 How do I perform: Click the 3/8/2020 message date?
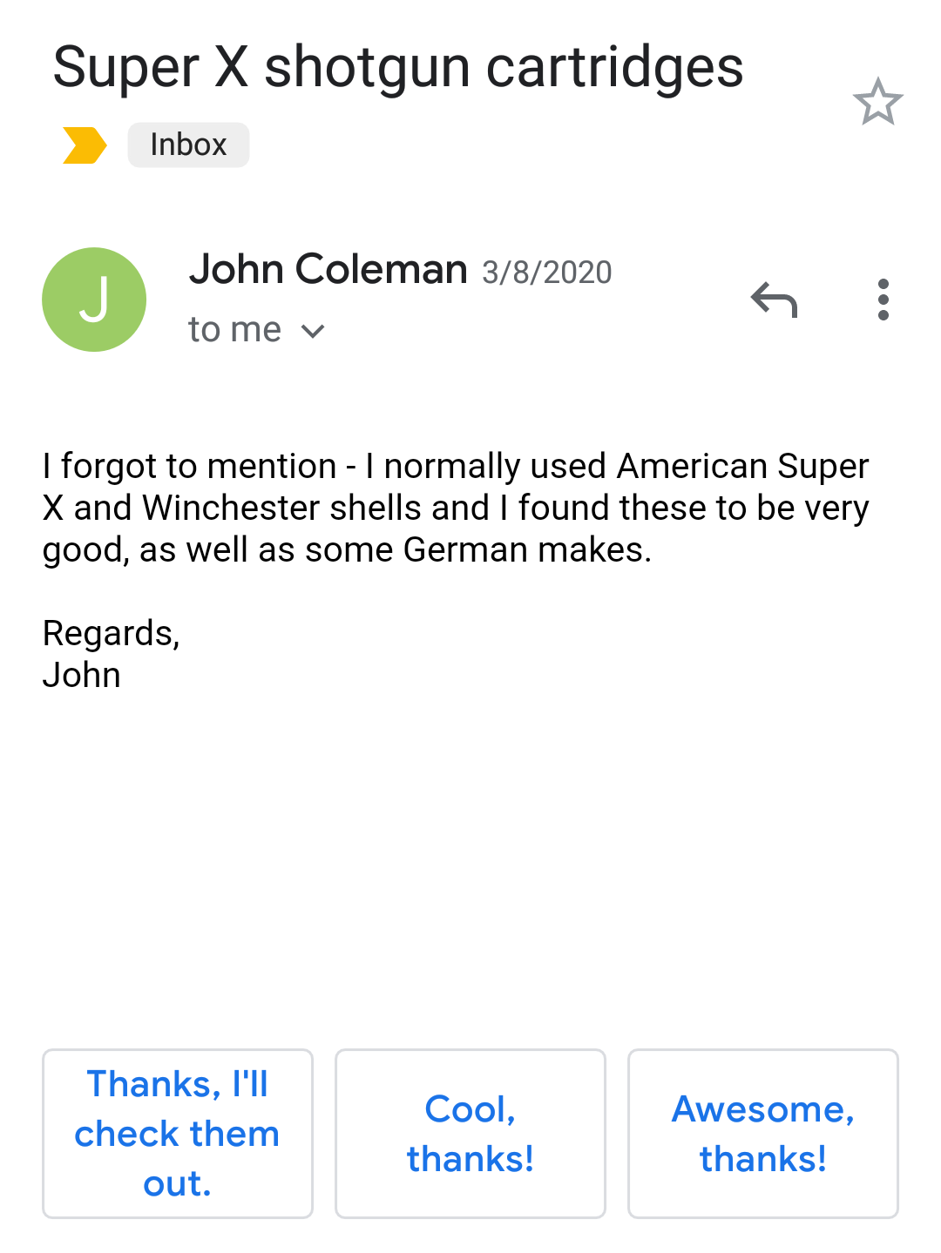[x=547, y=273]
